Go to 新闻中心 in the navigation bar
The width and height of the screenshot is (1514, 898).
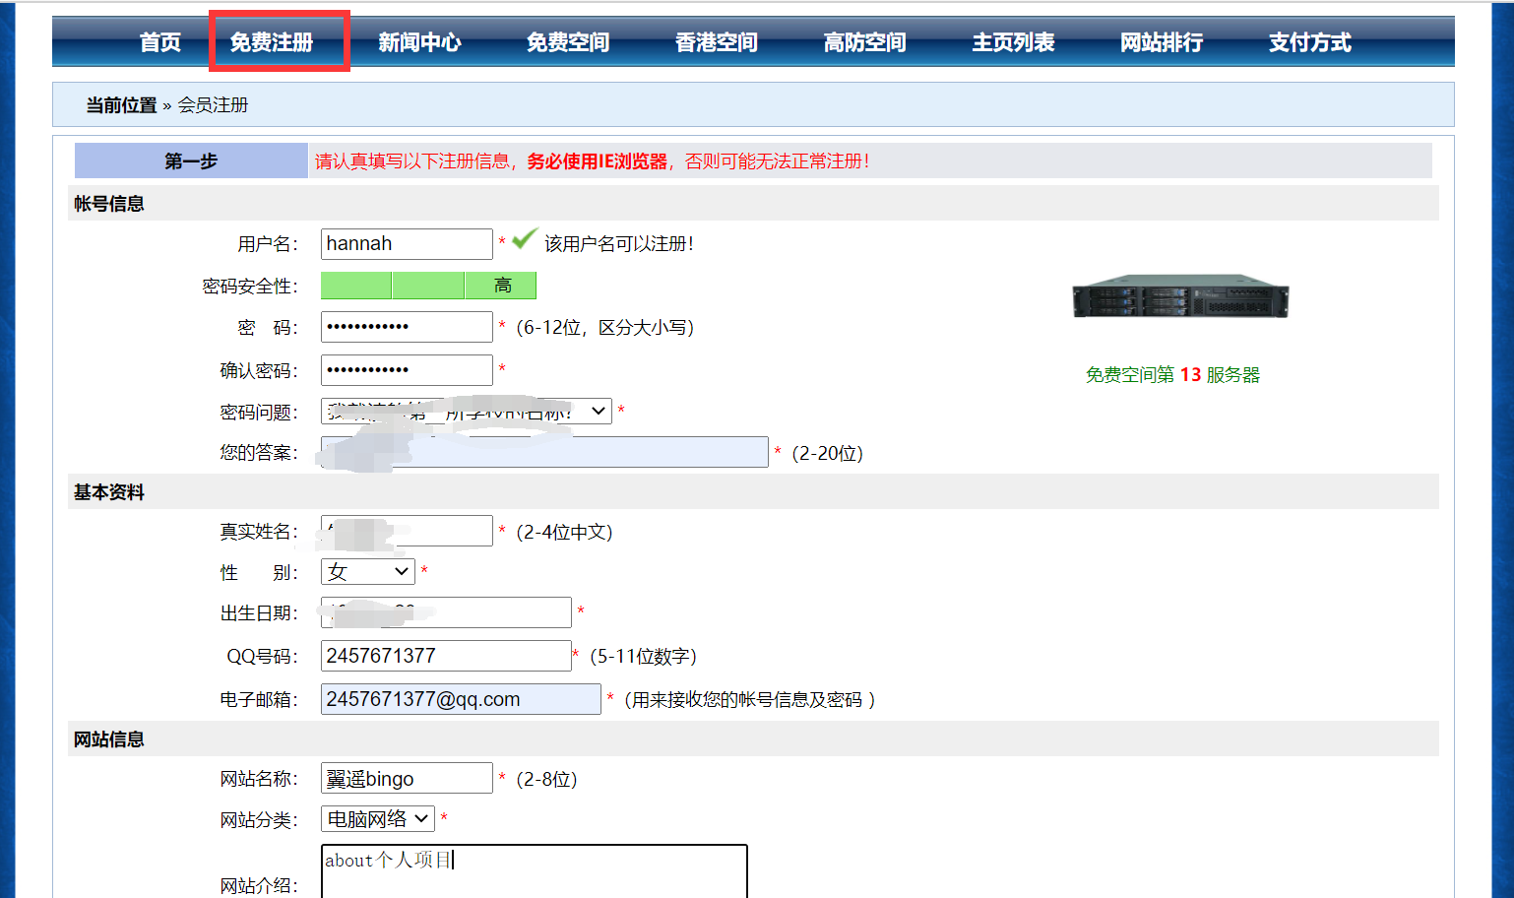coord(419,42)
